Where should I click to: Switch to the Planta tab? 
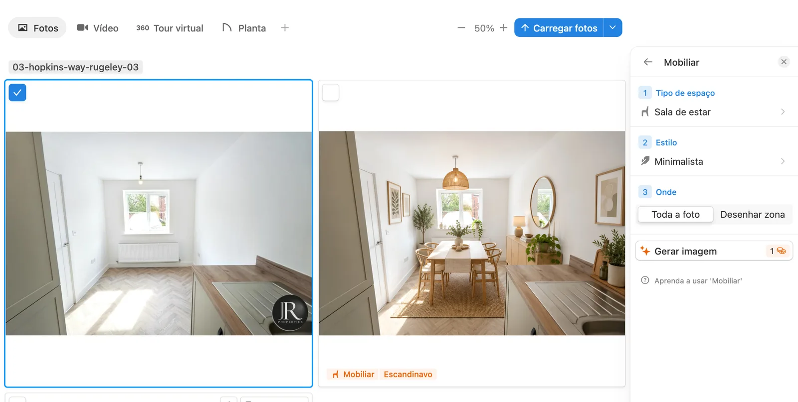244,28
